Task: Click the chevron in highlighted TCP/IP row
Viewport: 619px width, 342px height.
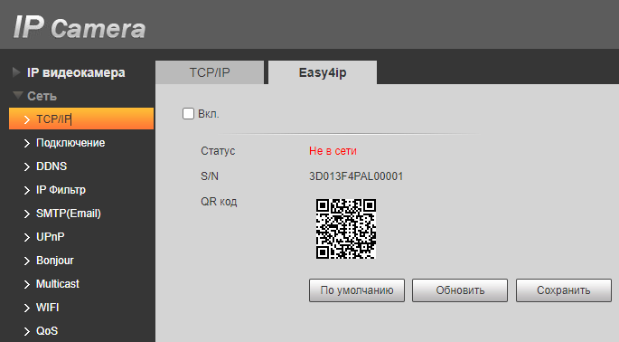Action: click(x=27, y=119)
